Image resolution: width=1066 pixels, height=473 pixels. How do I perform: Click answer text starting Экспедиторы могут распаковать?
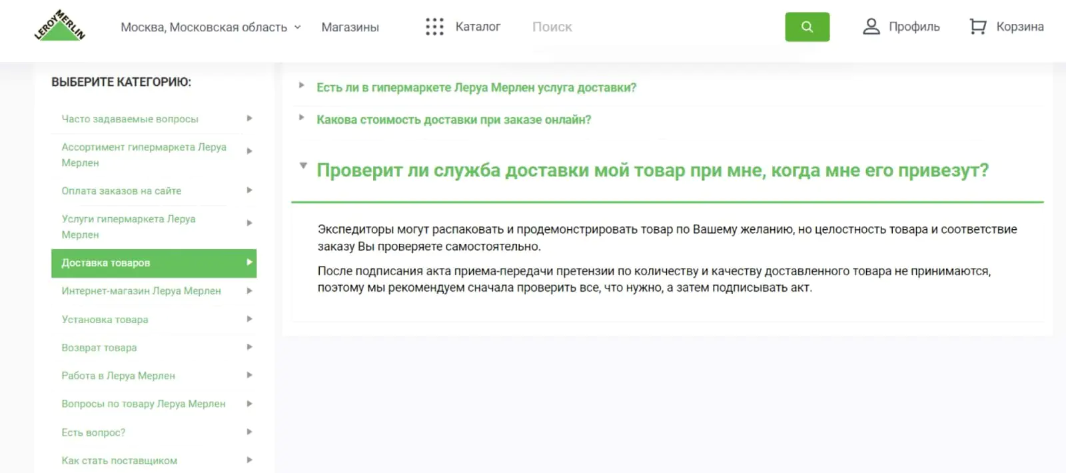(x=667, y=238)
